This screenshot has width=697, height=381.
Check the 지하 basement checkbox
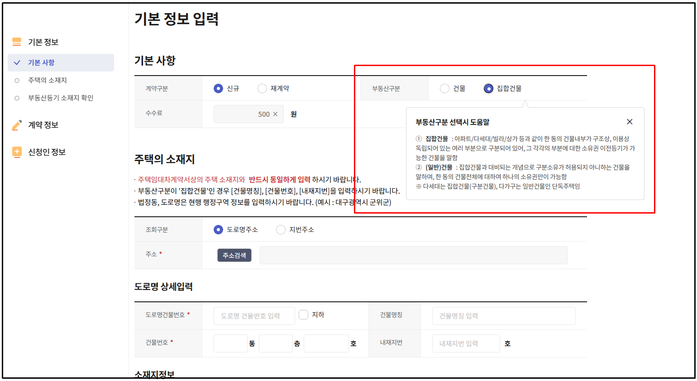303,314
